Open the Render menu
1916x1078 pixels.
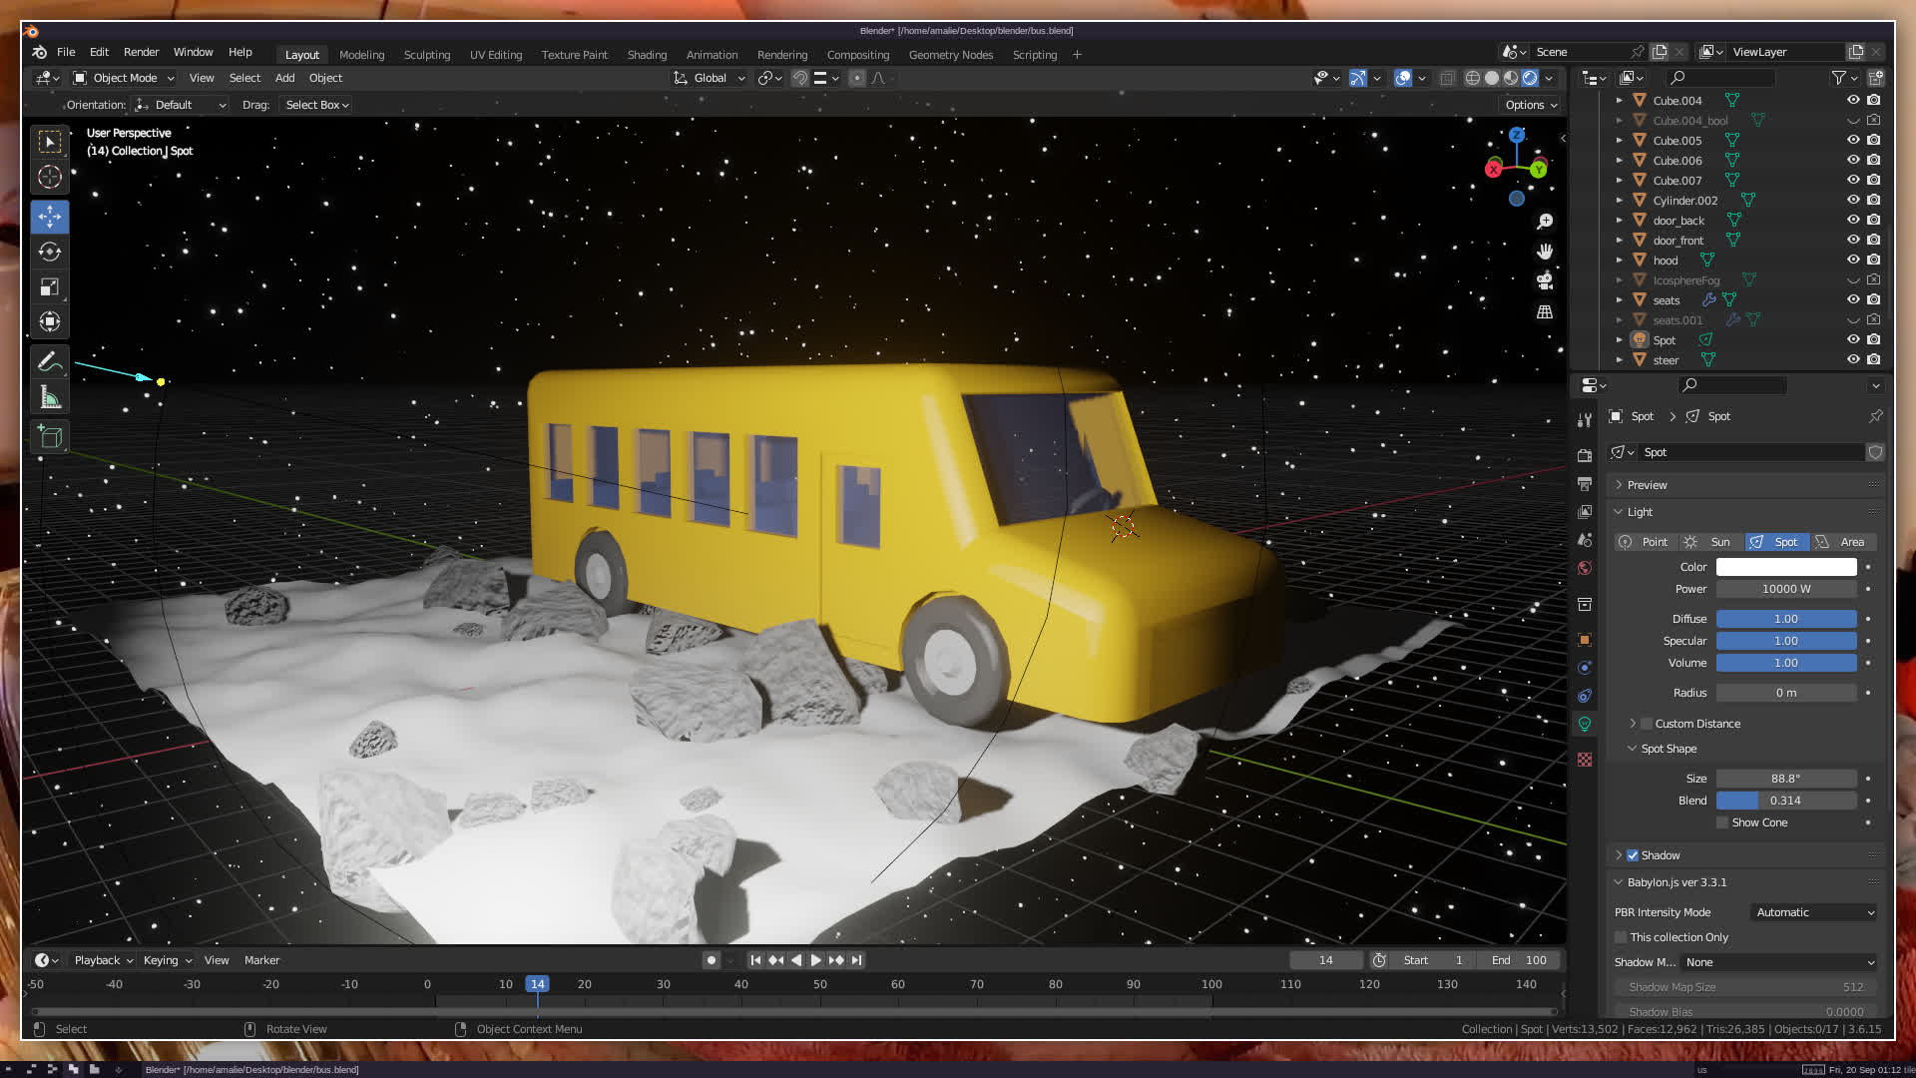pos(141,52)
